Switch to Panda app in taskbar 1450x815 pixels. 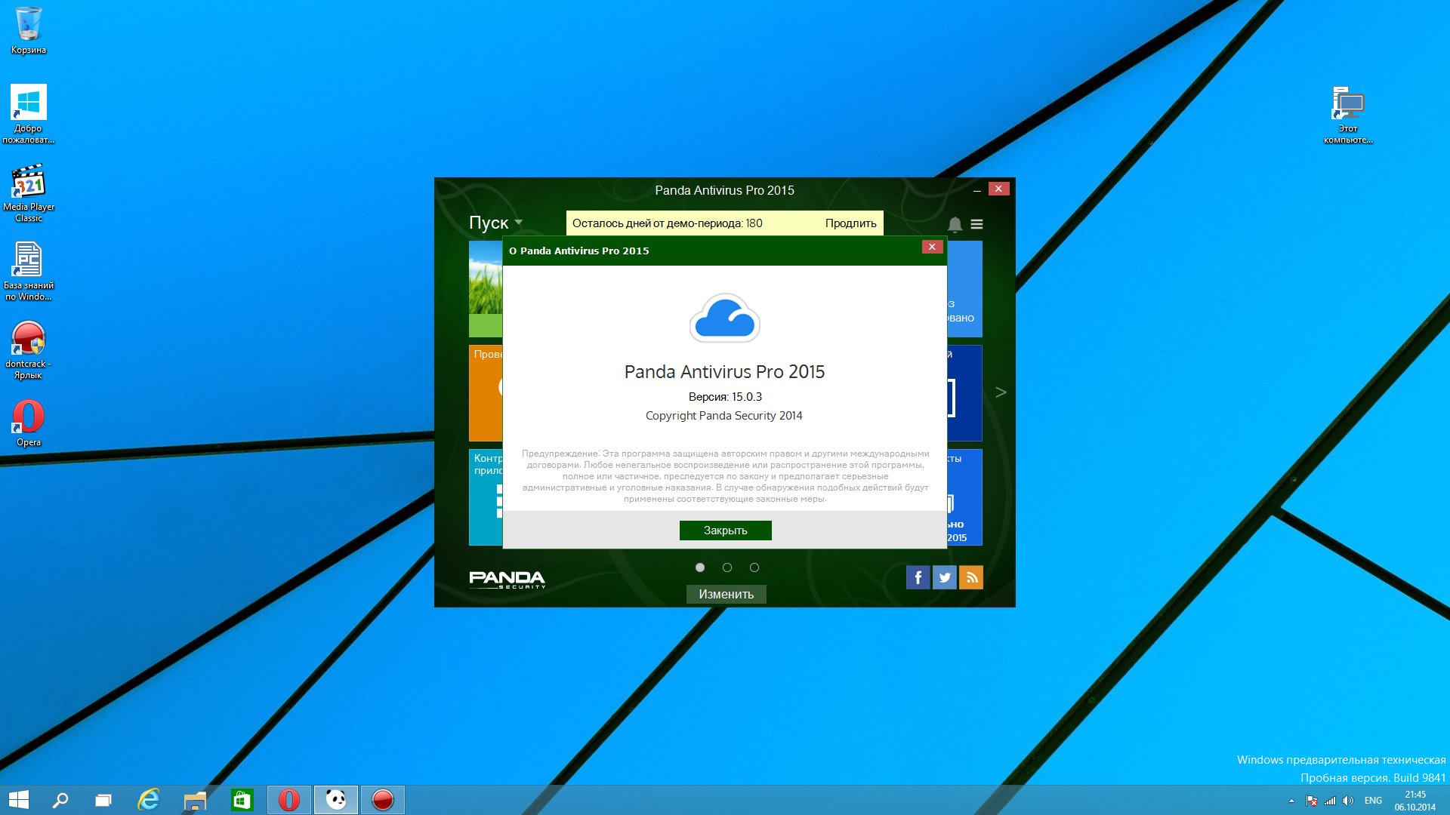(336, 800)
